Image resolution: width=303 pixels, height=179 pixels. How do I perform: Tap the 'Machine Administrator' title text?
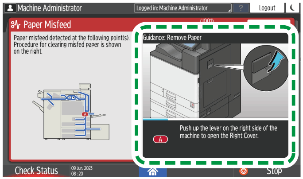[x=50, y=8]
